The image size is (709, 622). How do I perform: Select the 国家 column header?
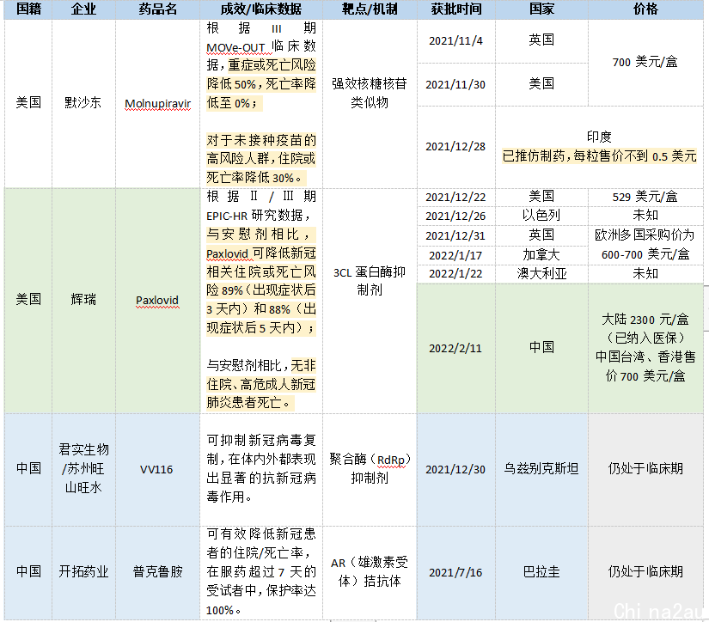point(541,9)
